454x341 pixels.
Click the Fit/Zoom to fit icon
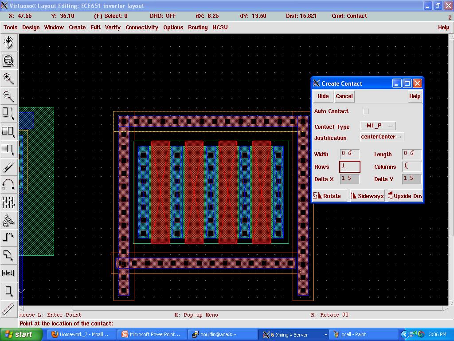9,60
